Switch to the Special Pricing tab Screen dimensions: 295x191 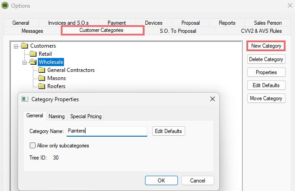tap(86, 116)
